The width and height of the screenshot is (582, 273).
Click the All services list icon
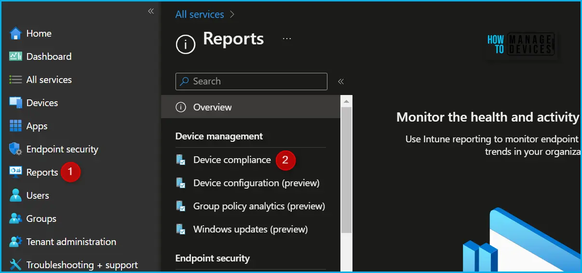15,80
